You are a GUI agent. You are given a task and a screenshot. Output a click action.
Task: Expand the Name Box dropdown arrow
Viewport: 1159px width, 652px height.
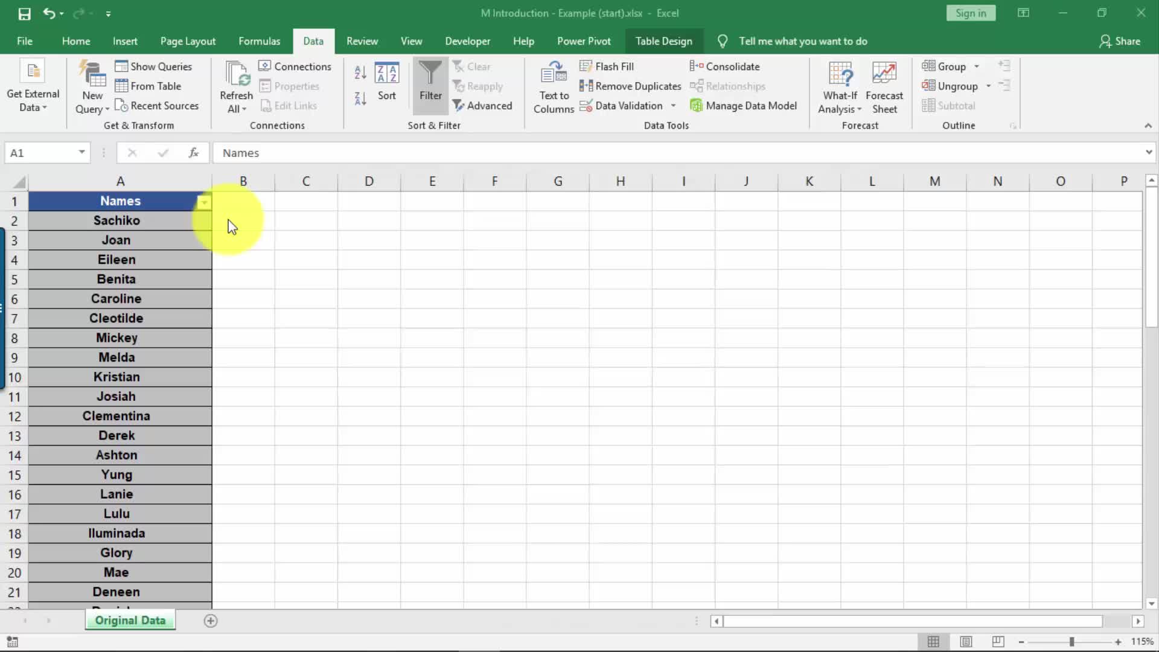tap(81, 153)
